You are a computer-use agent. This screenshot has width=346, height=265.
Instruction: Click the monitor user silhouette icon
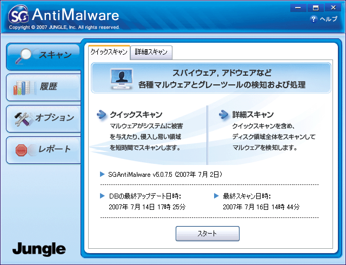pos(122,78)
